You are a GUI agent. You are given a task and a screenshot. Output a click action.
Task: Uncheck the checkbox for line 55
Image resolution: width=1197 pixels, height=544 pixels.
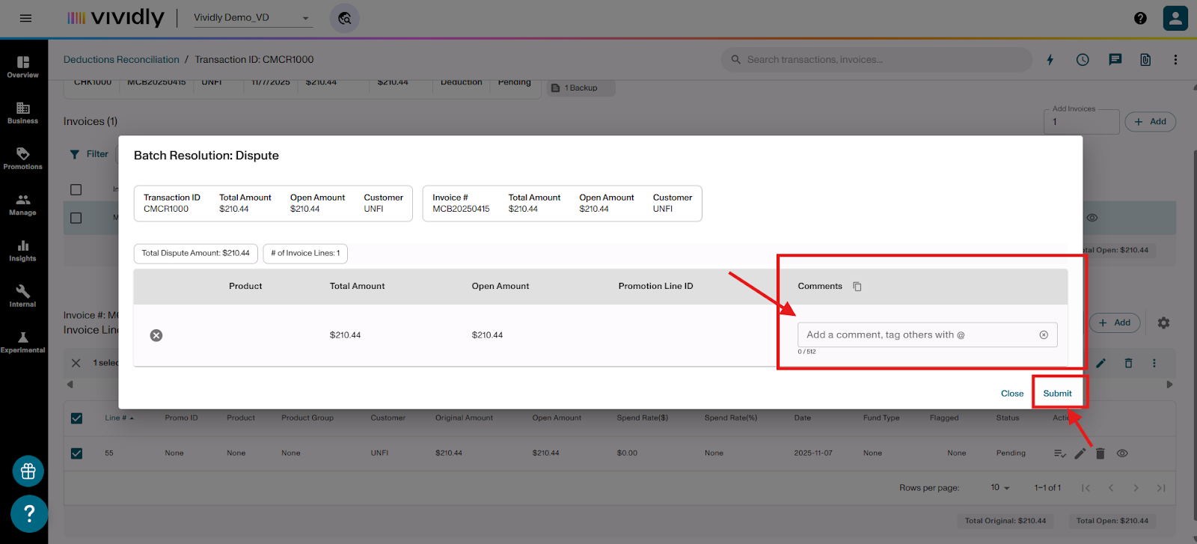77,453
